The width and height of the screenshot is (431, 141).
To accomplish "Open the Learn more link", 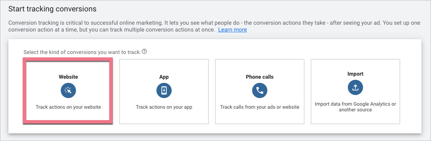I will point(232,30).
